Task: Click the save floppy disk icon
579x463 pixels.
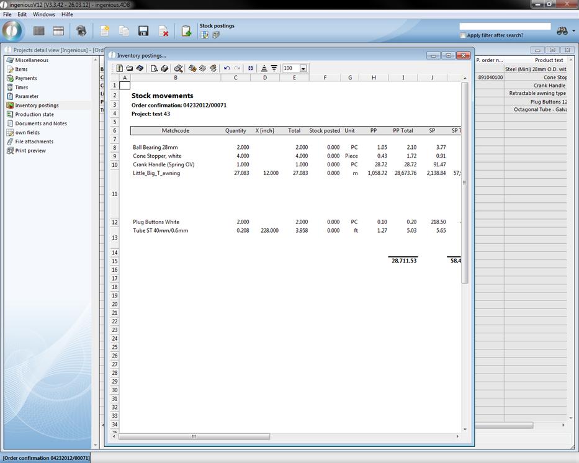Action: (x=143, y=31)
